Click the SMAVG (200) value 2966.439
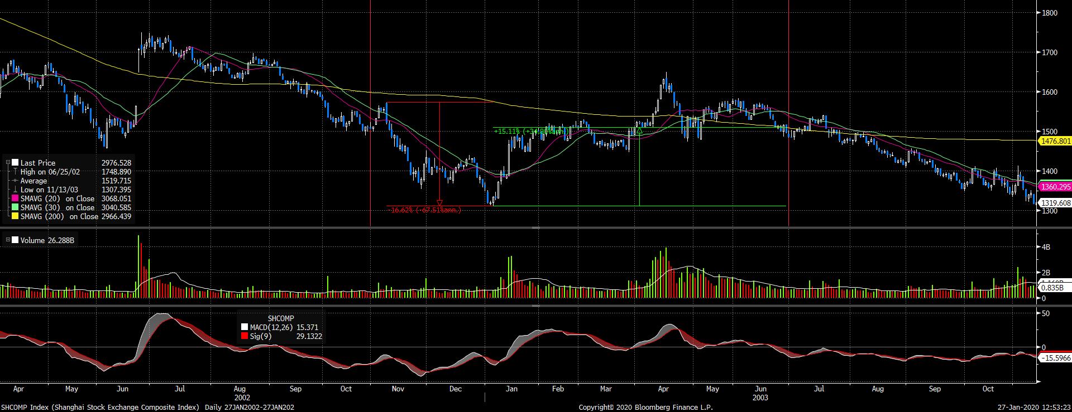This screenshot has width=1072, height=412. (116, 216)
